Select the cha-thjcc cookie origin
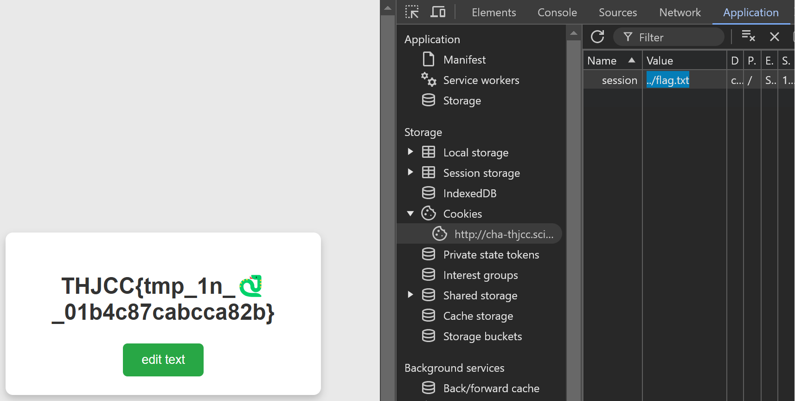This screenshot has height=401, width=795. pos(503,234)
